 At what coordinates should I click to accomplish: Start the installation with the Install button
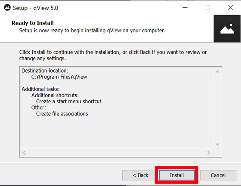tap(176, 175)
